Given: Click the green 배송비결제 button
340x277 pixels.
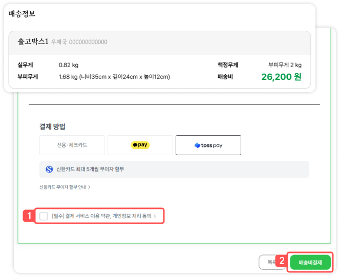Looking at the screenshot, I should [310, 262].
